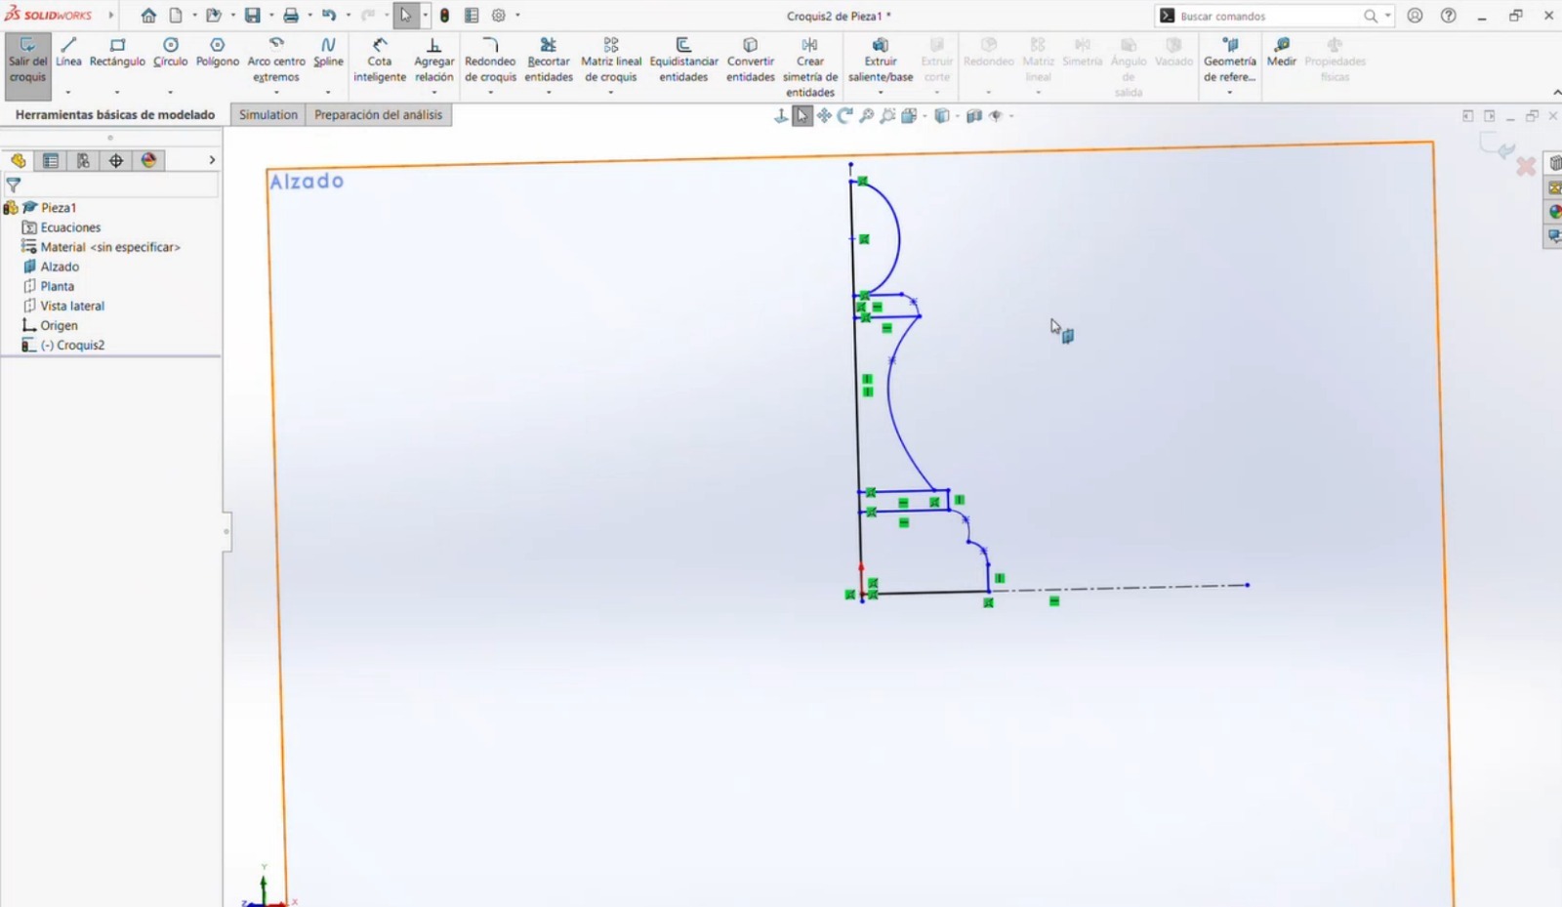
Task: Click Salir del croquis to exit sketch
Action: tap(27, 61)
